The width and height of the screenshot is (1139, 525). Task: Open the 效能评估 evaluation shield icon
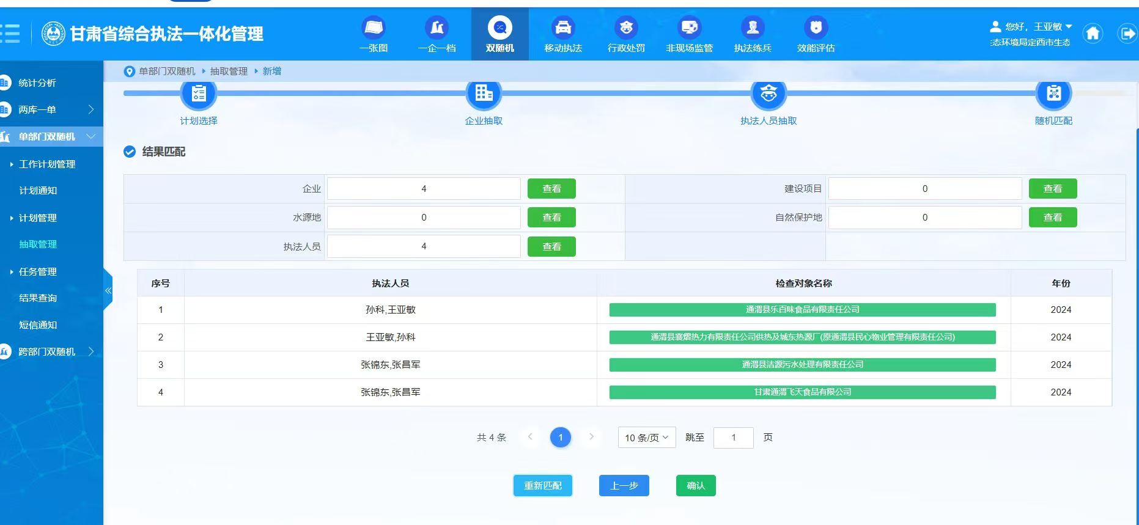(x=816, y=28)
